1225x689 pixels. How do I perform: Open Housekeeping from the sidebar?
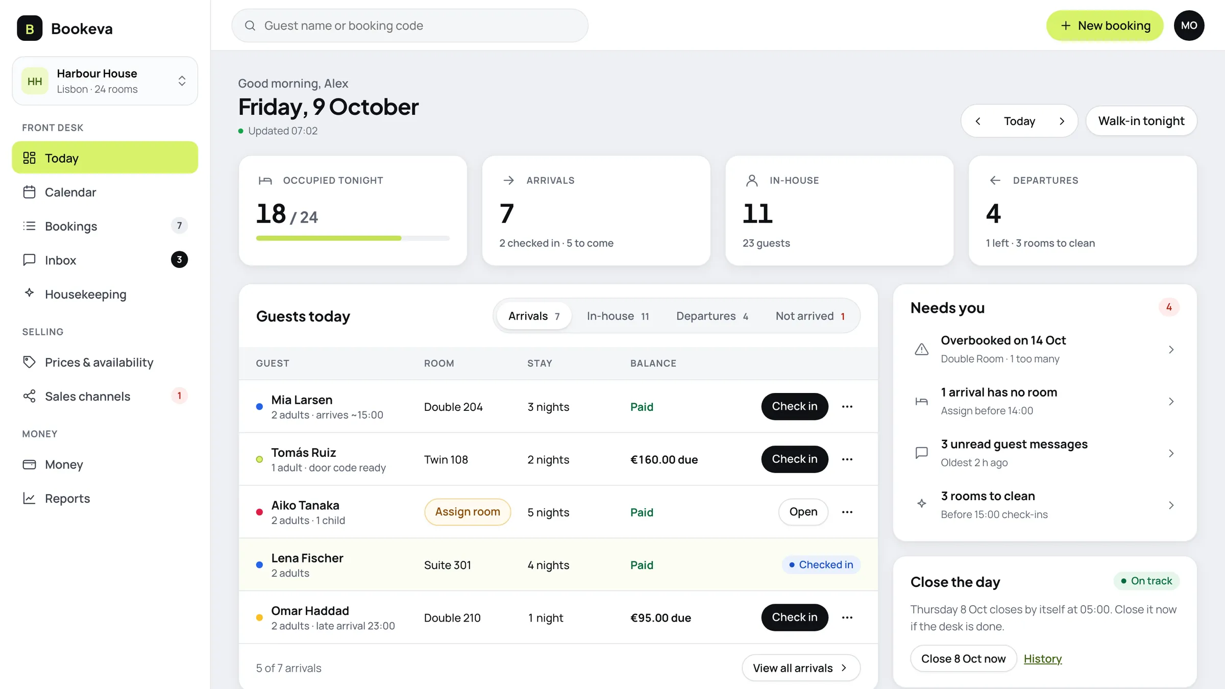(x=105, y=294)
